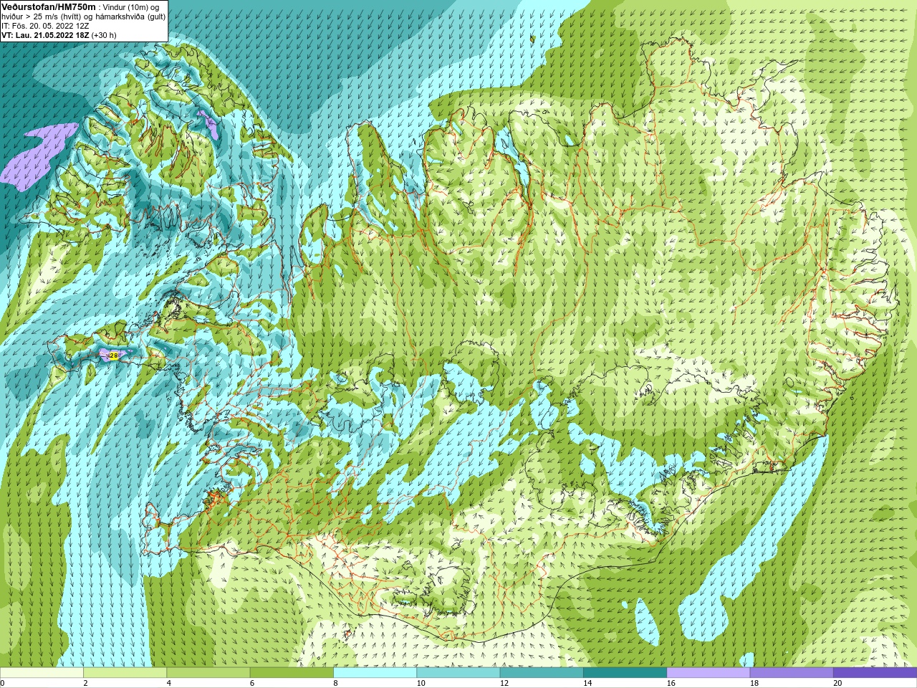917x688 pixels.
Task: Click the 2–4 m/s light green legend swatch
Action: point(125,673)
